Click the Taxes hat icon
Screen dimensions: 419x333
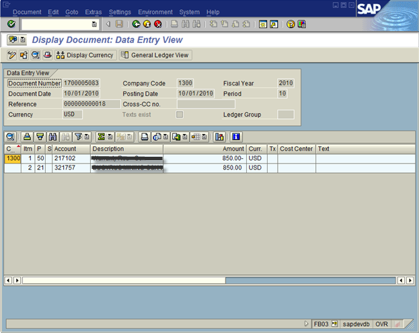48,55
